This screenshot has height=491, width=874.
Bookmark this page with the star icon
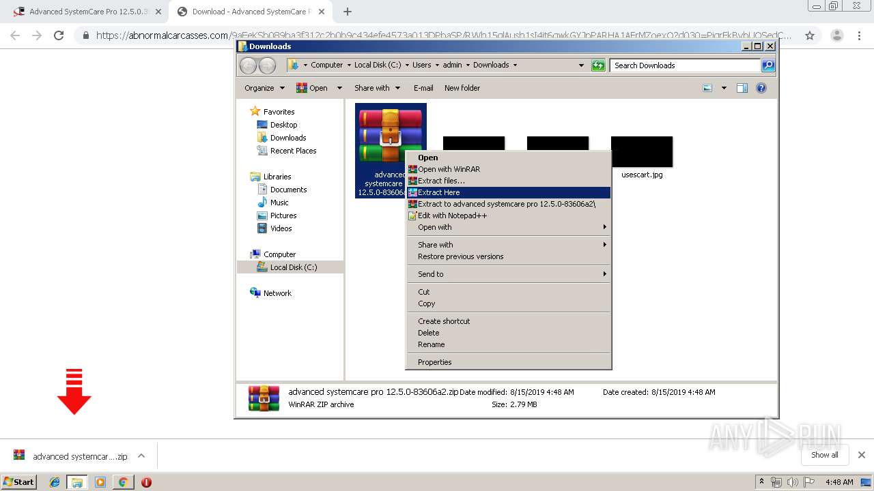pyautogui.click(x=810, y=35)
